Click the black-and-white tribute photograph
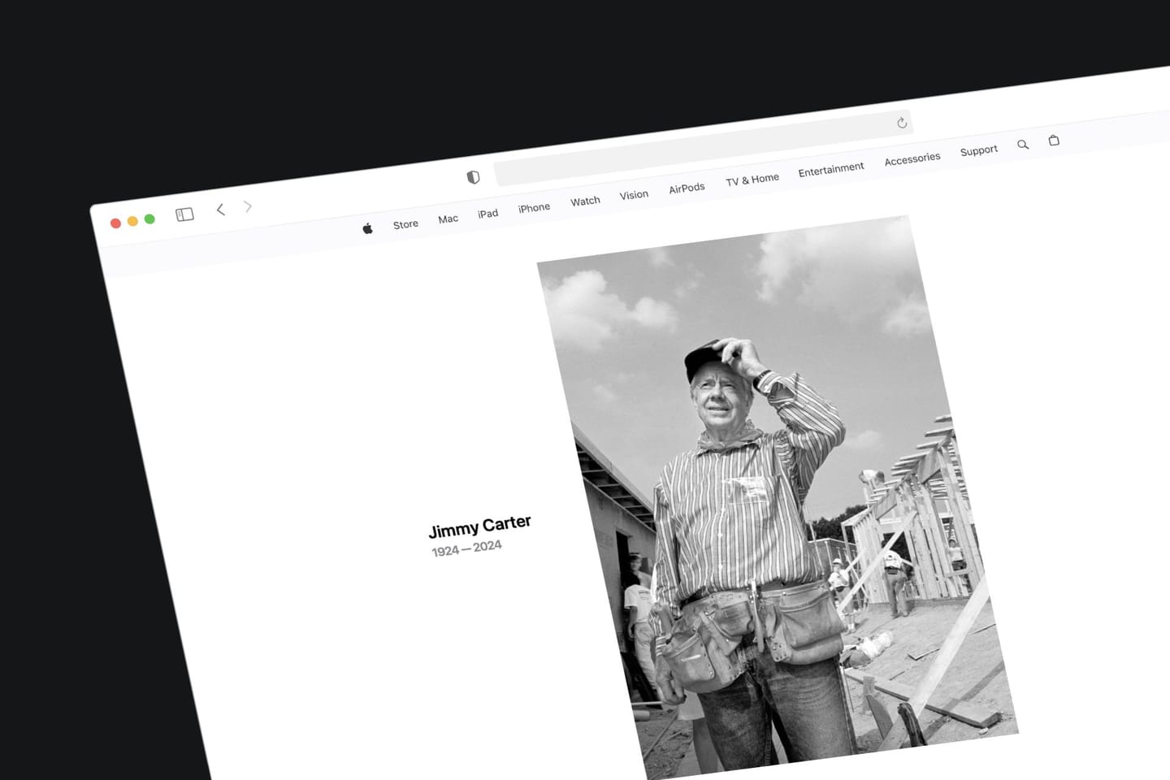Viewport: 1170px width, 780px height. [x=778, y=497]
